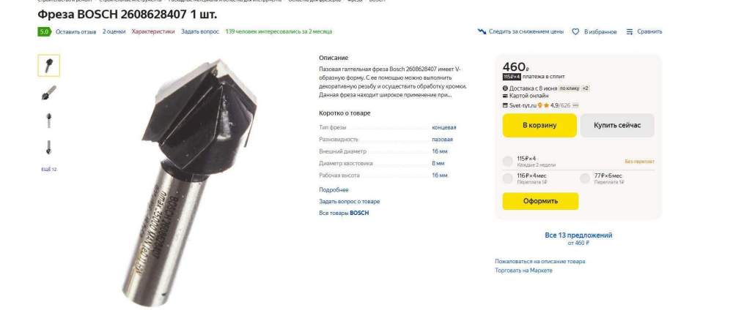The image size is (733, 310).
Task: Click the star rating next to Svet-tyt.ru
Action: 553,105
